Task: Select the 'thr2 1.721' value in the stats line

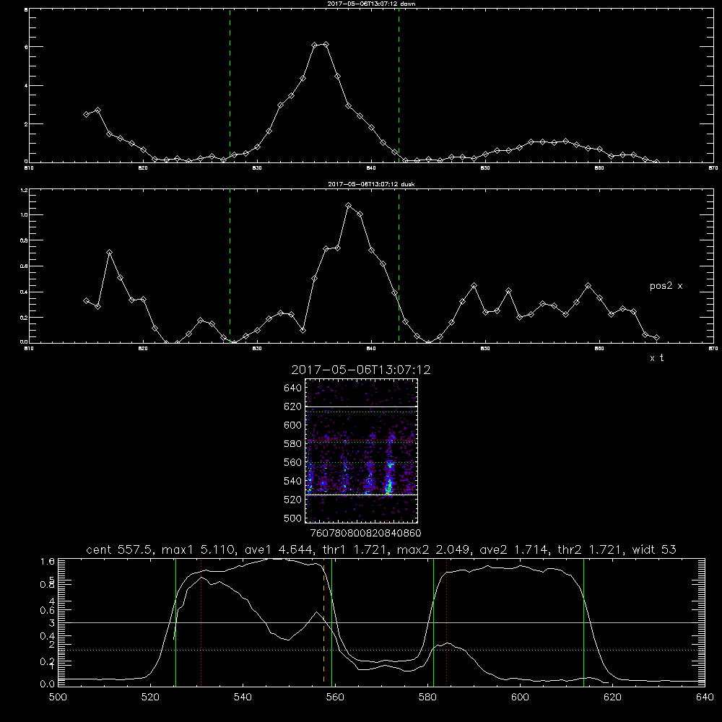Action: click(591, 549)
